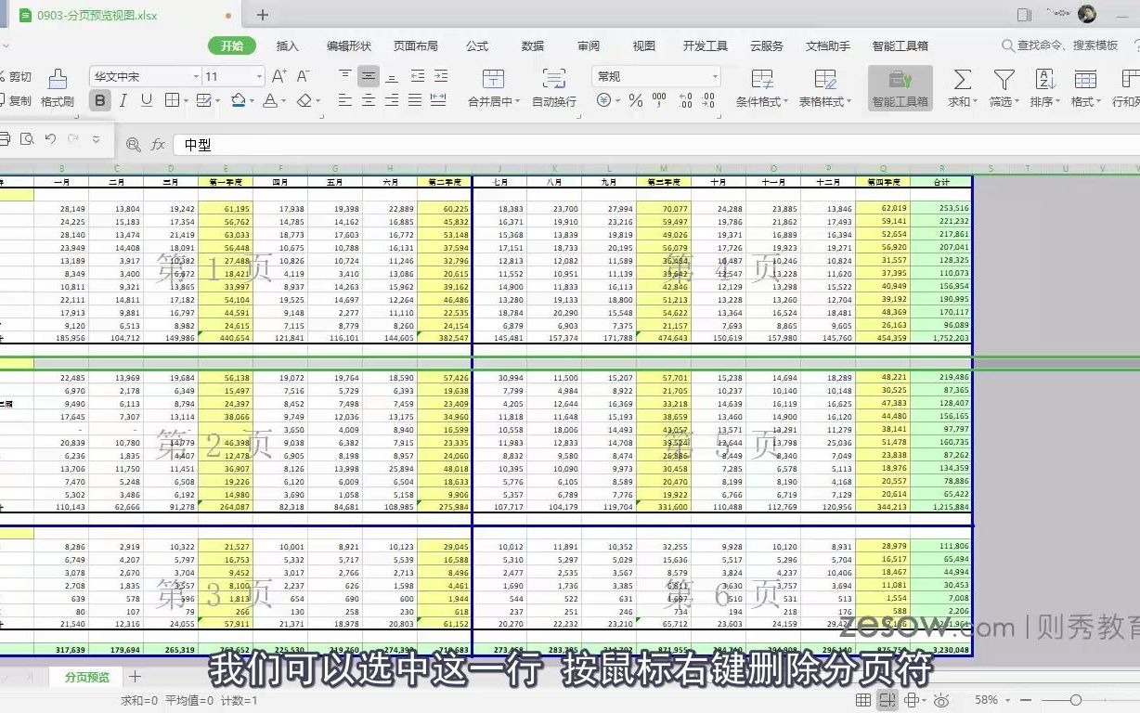Image resolution: width=1140 pixels, height=713 pixels.
Task: Click the 自动求和 sum icon
Action: click(x=962, y=87)
